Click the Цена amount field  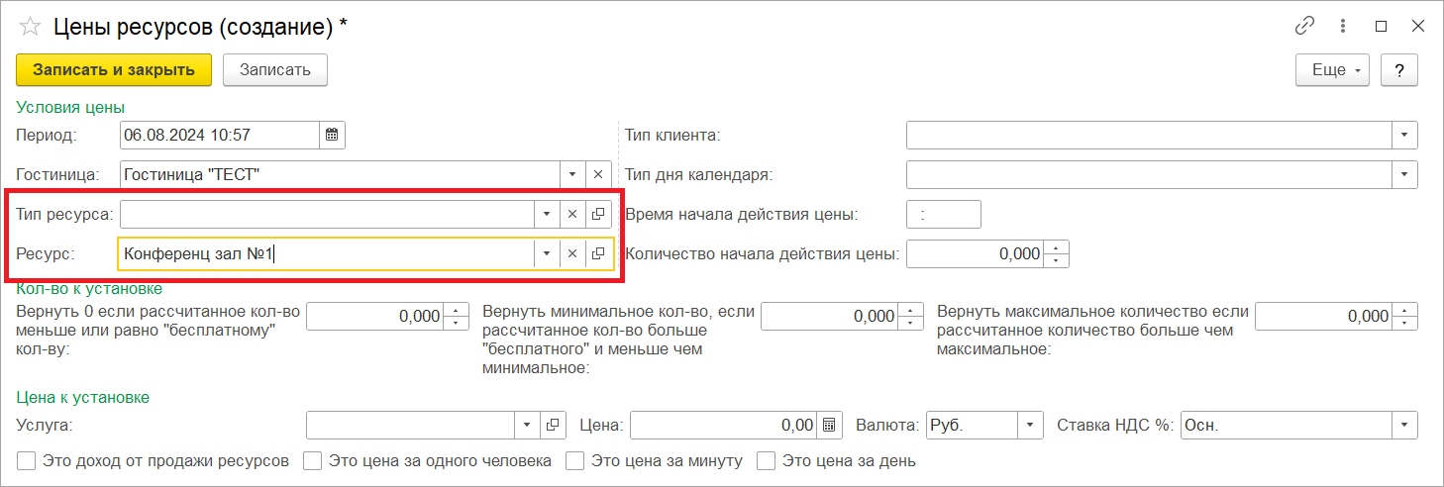click(x=724, y=425)
